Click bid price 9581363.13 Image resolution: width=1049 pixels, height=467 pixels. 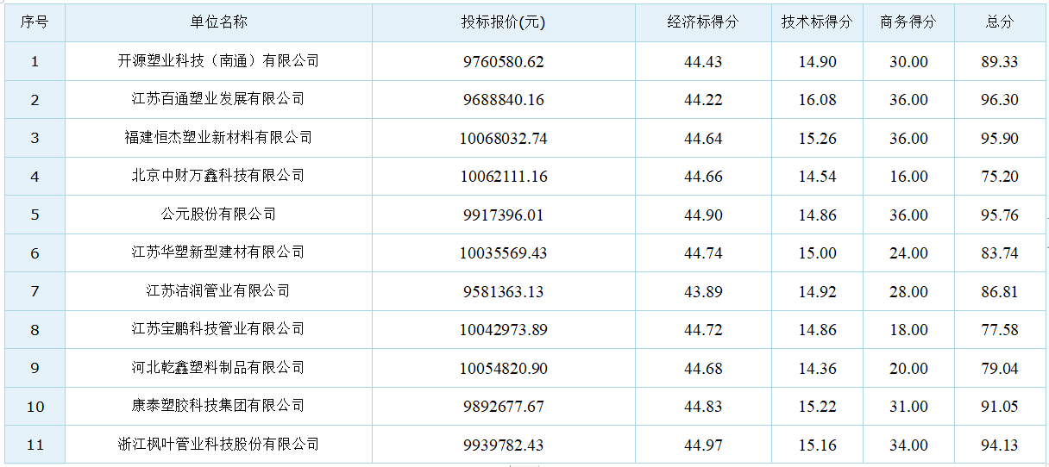pos(504,292)
